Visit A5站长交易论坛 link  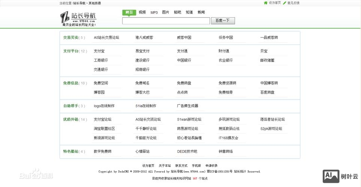pos(106,37)
